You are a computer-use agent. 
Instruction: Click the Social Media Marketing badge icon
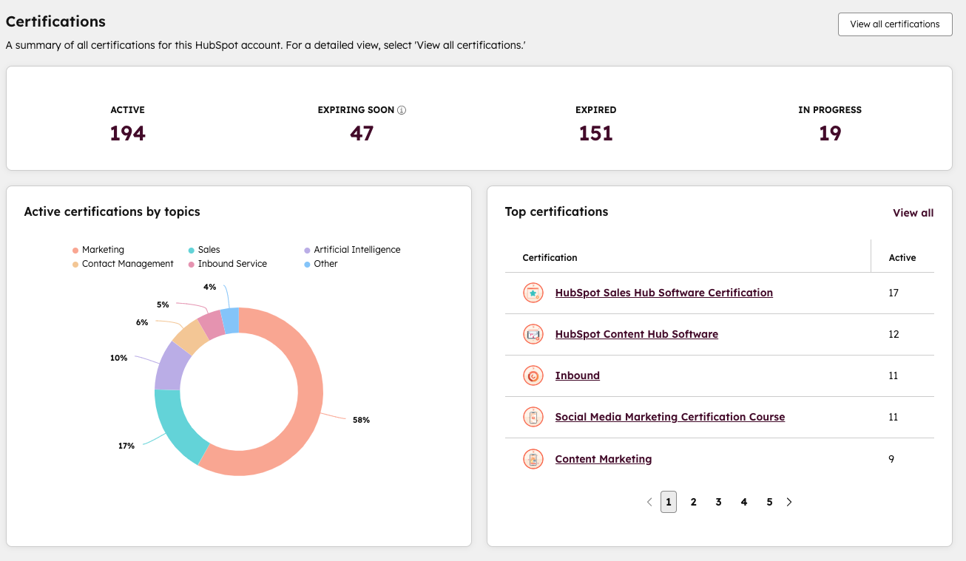[533, 417]
